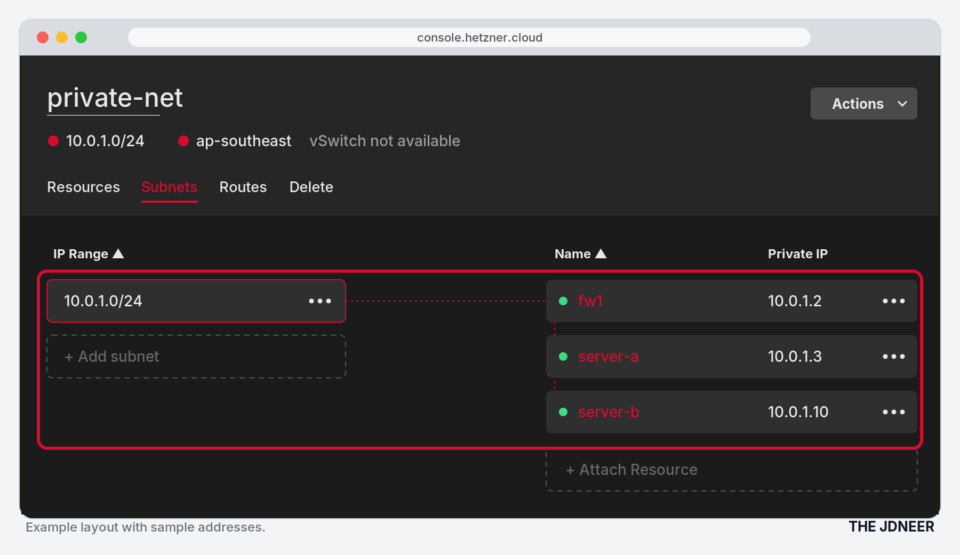
Task: Click the red close window button
Action: click(43, 37)
